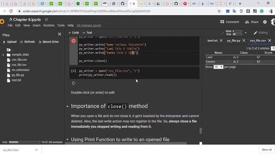Select text.txt in Files

click(x=16, y=80)
